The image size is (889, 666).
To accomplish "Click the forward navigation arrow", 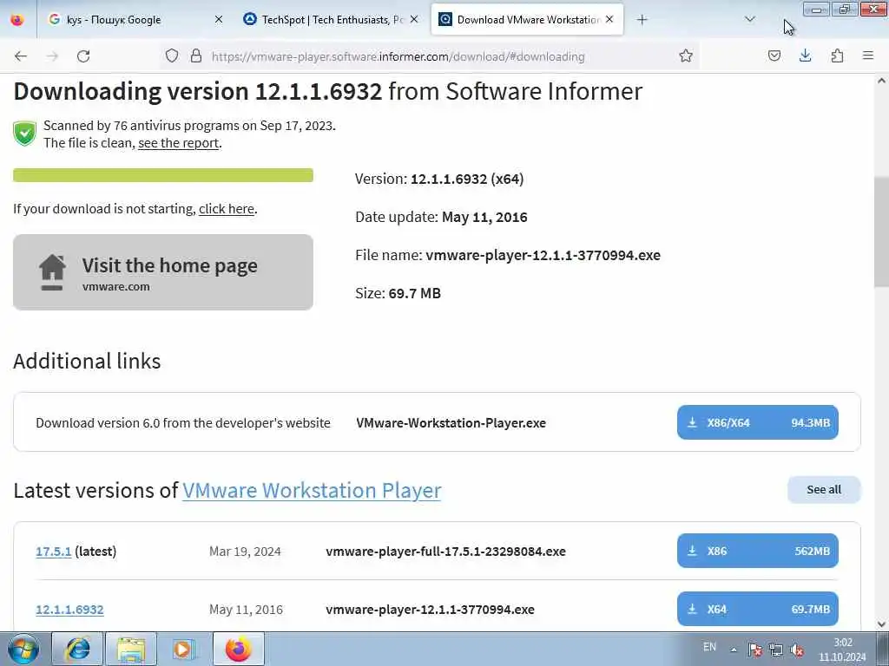I will pyautogui.click(x=52, y=56).
